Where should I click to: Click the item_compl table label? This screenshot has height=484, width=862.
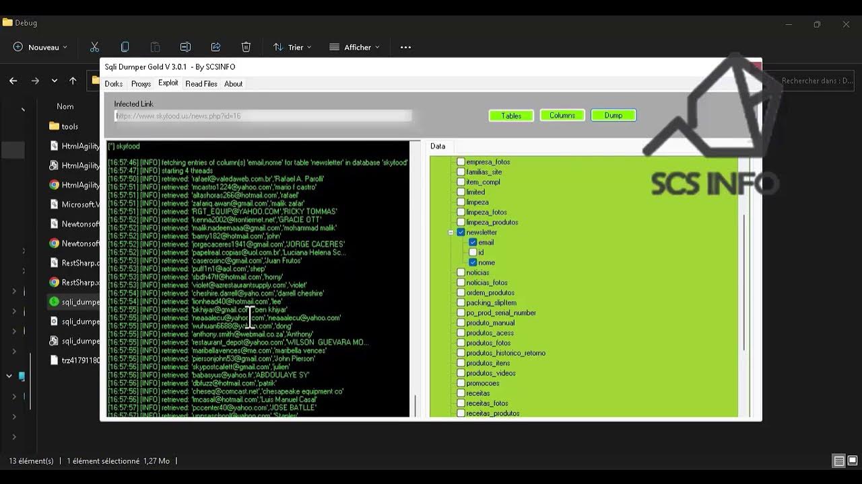[x=483, y=182]
